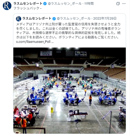The width and height of the screenshot is (131, 135).
Task: Open the post via the 11時間 timestamp
Action: pos(89,4)
